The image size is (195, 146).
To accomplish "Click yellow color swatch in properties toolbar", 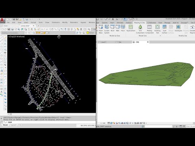I will 88,33.
